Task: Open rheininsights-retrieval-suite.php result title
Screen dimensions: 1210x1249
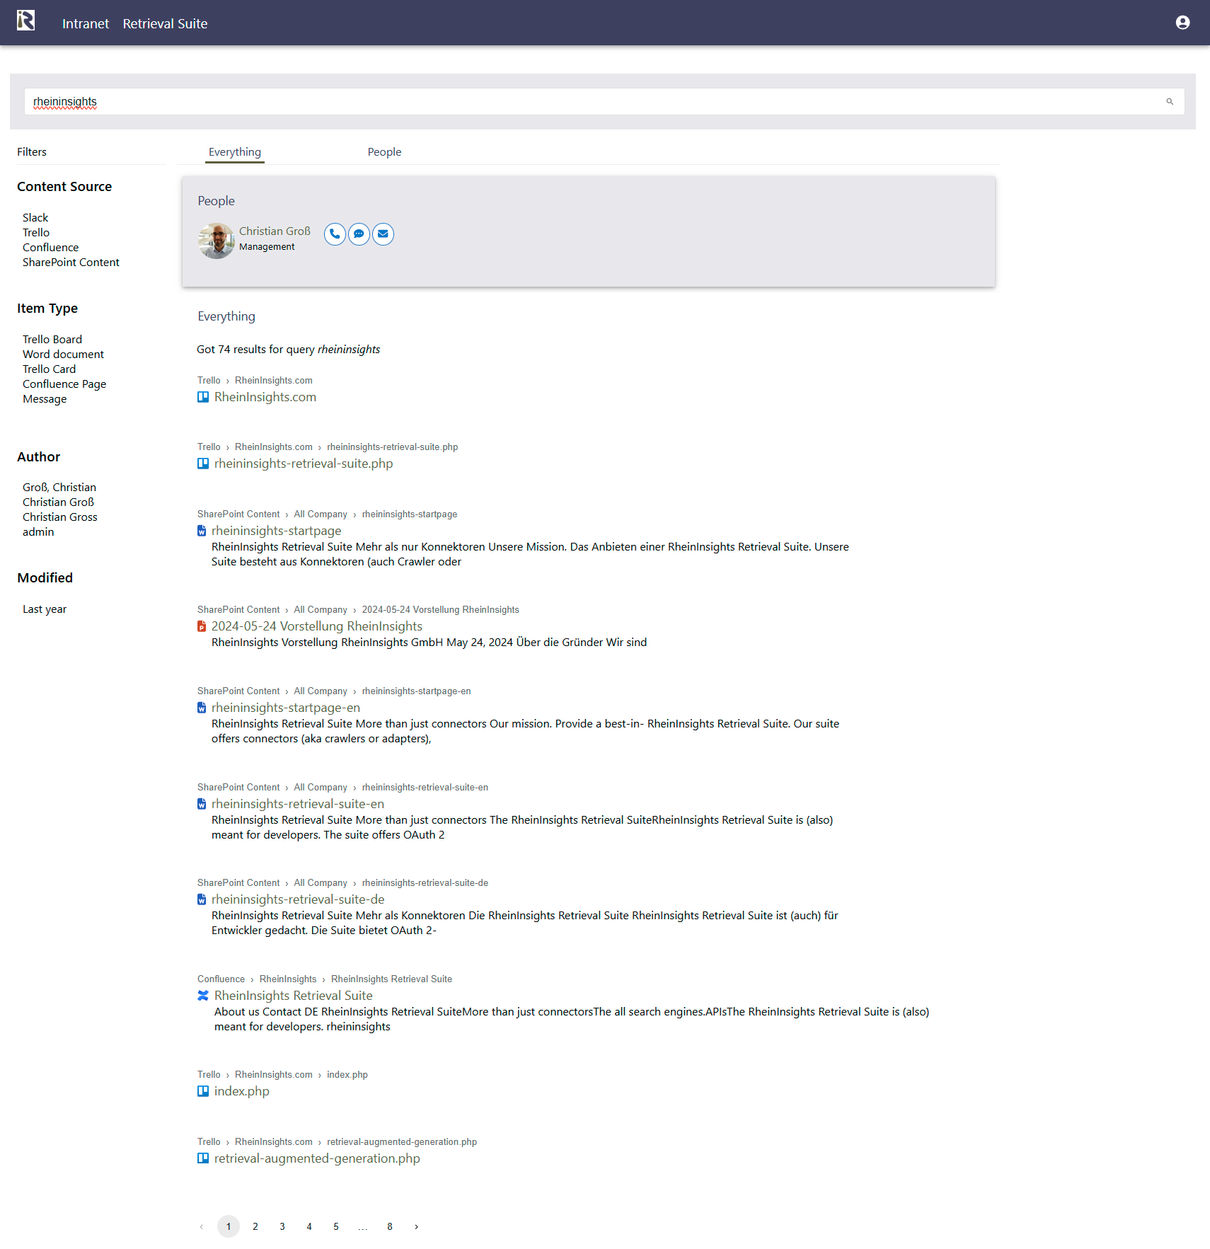Action: [x=304, y=464]
